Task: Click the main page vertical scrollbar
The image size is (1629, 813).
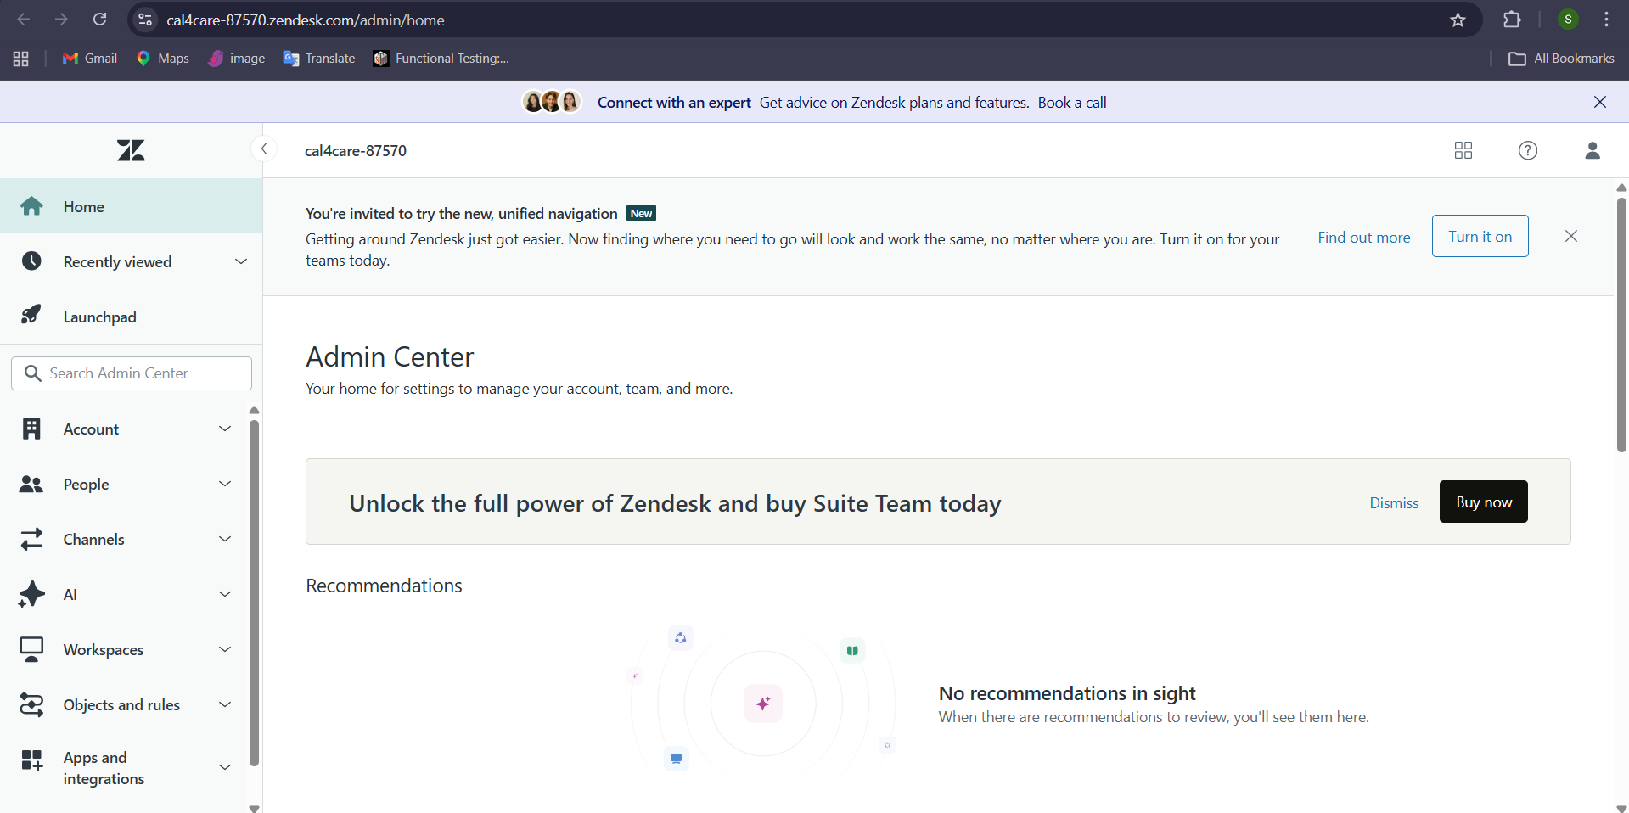Action: [x=1621, y=325]
